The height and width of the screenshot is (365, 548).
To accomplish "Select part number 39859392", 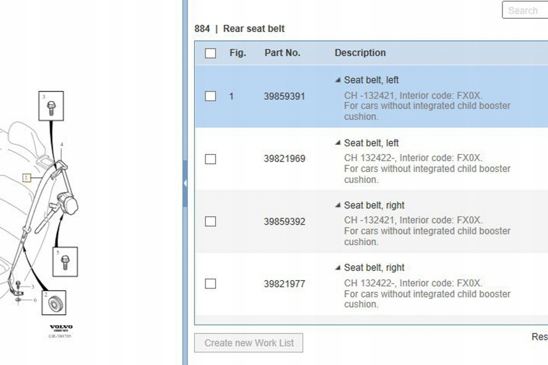I will tap(285, 222).
